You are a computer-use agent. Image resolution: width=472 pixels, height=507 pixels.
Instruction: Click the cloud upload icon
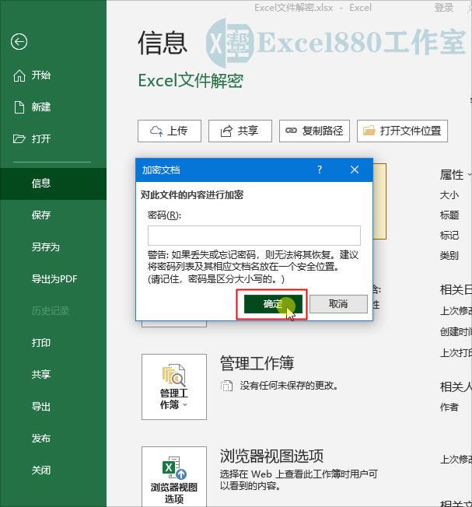(x=156, y=131)
